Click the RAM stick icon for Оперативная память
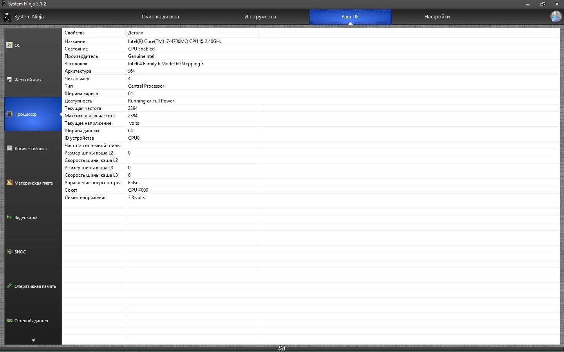Image resolution: width=564 pixels, height=352 pixels. tap(9, 286)
